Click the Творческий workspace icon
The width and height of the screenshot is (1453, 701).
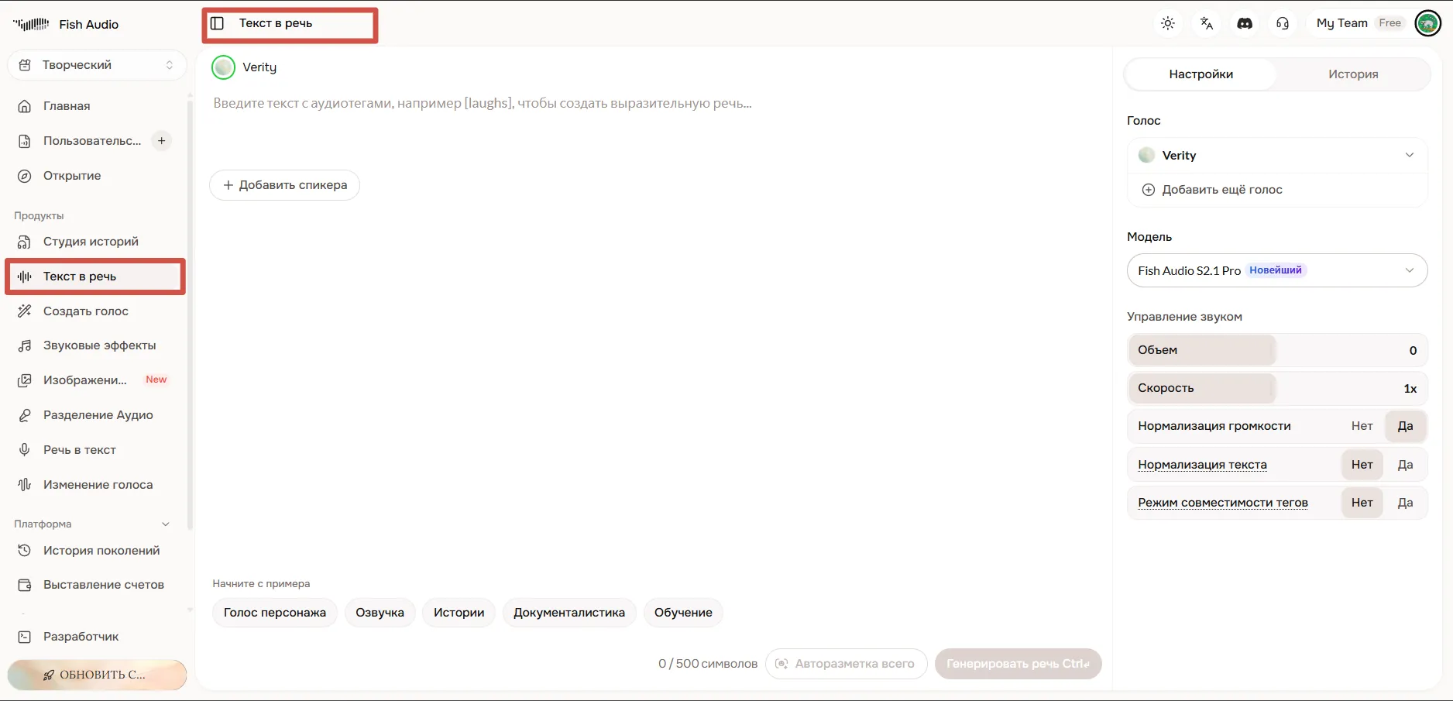[25, 65]
